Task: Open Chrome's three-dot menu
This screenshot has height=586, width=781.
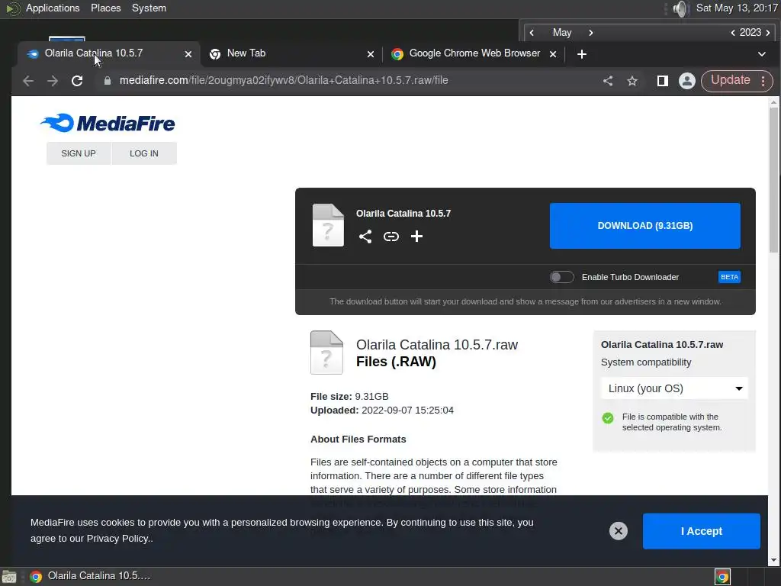Action: (x=763, y=81)
